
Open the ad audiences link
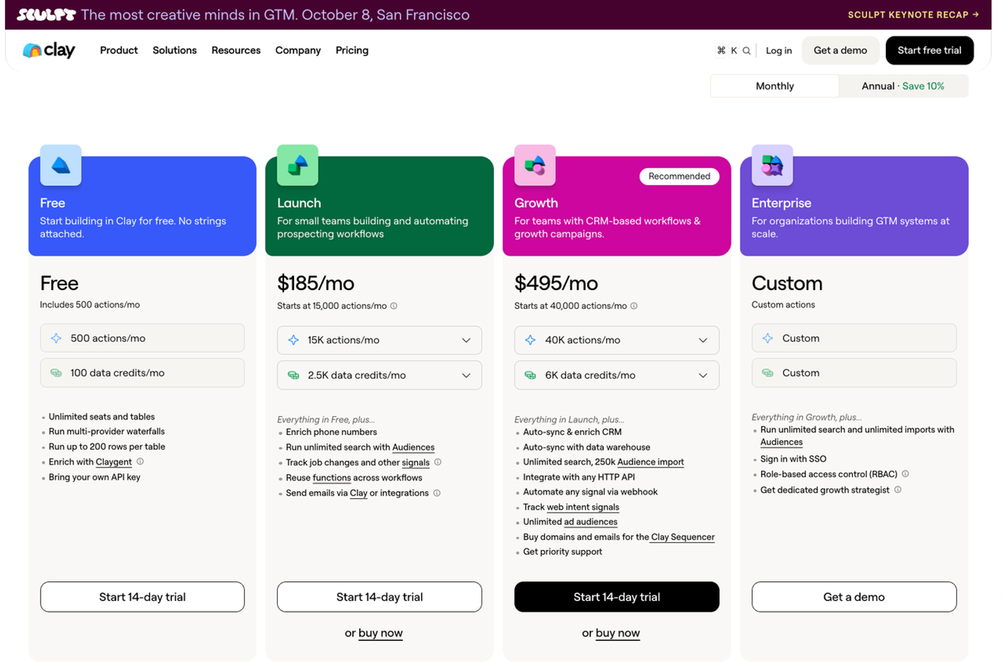pos(591,522)
